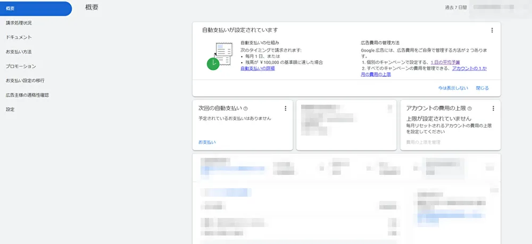The width and height of the screenshot is (532, 244).
Task: Click help icon next to 次回の自動支払い
Action: tap(246, 108)
